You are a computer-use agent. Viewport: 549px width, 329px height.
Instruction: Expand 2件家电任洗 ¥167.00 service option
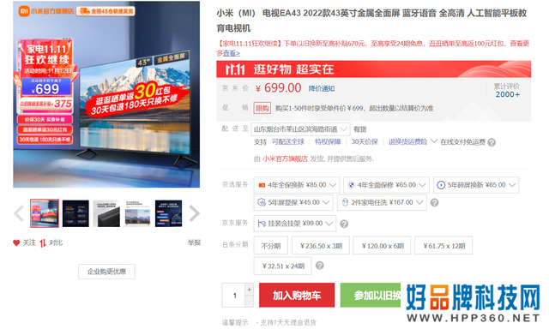382,202
